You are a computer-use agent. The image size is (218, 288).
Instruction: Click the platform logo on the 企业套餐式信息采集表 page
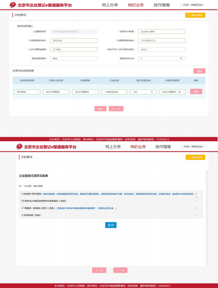coord(19,147)
